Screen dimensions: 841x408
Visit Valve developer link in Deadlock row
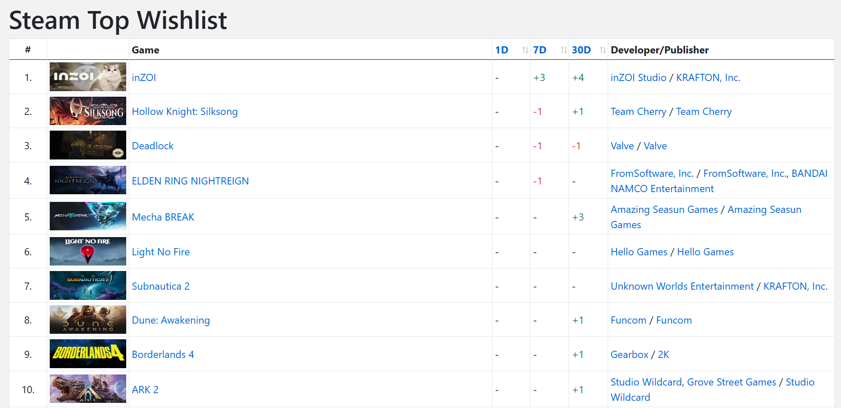pos(622,146)
